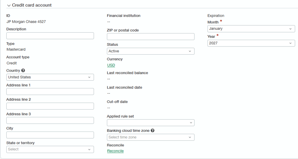Click the ZIP or postal code field
The height and width of the screenshot is (159, 298).
click(x=150, y=36)
